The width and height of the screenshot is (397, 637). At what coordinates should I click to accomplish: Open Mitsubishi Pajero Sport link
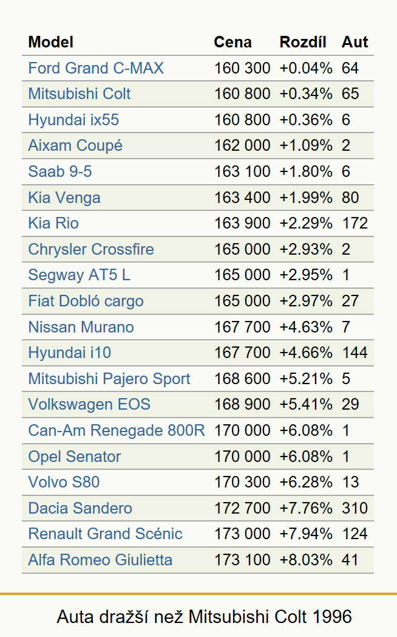coord(109,379)
